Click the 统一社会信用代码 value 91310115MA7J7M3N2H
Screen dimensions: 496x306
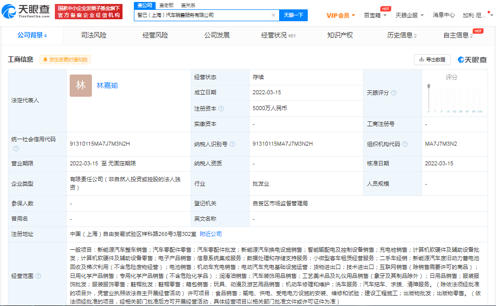[100, 144]
